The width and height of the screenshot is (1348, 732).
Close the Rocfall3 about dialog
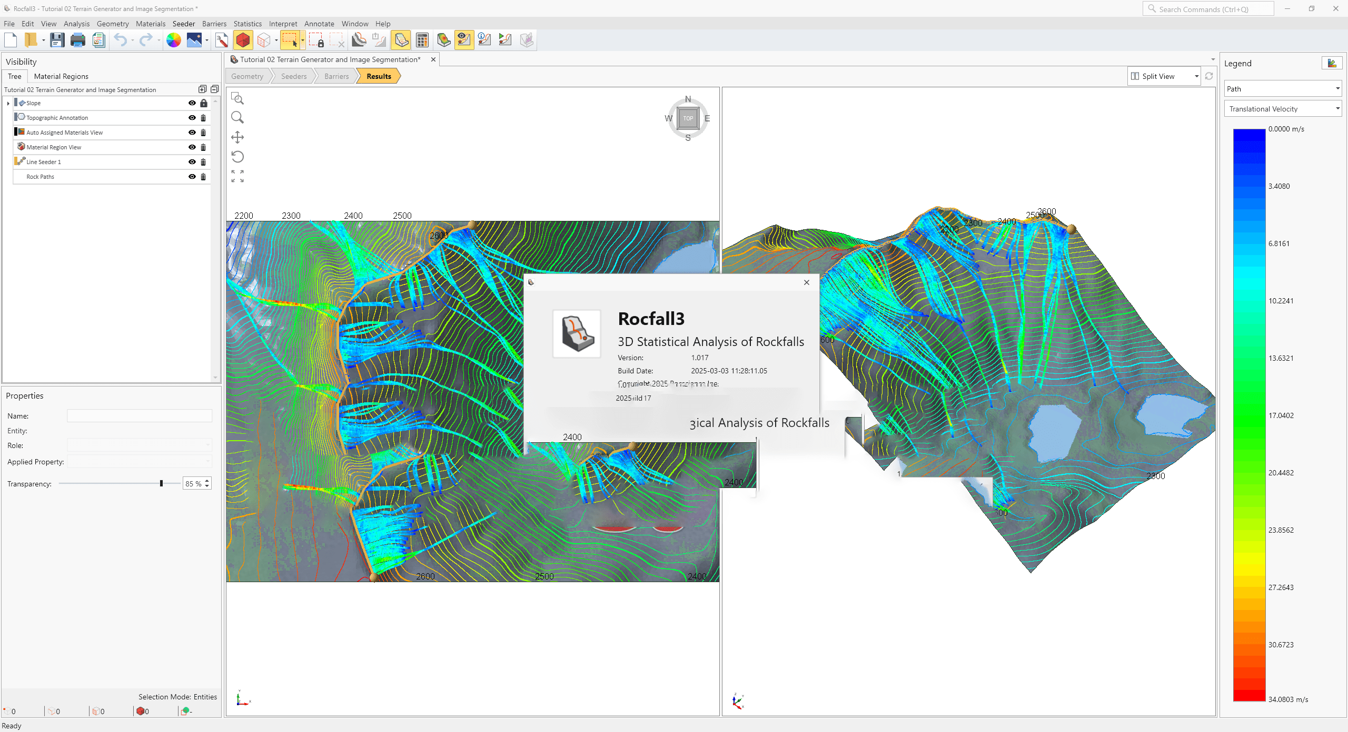pyautogui.click(x=806, y=282)
